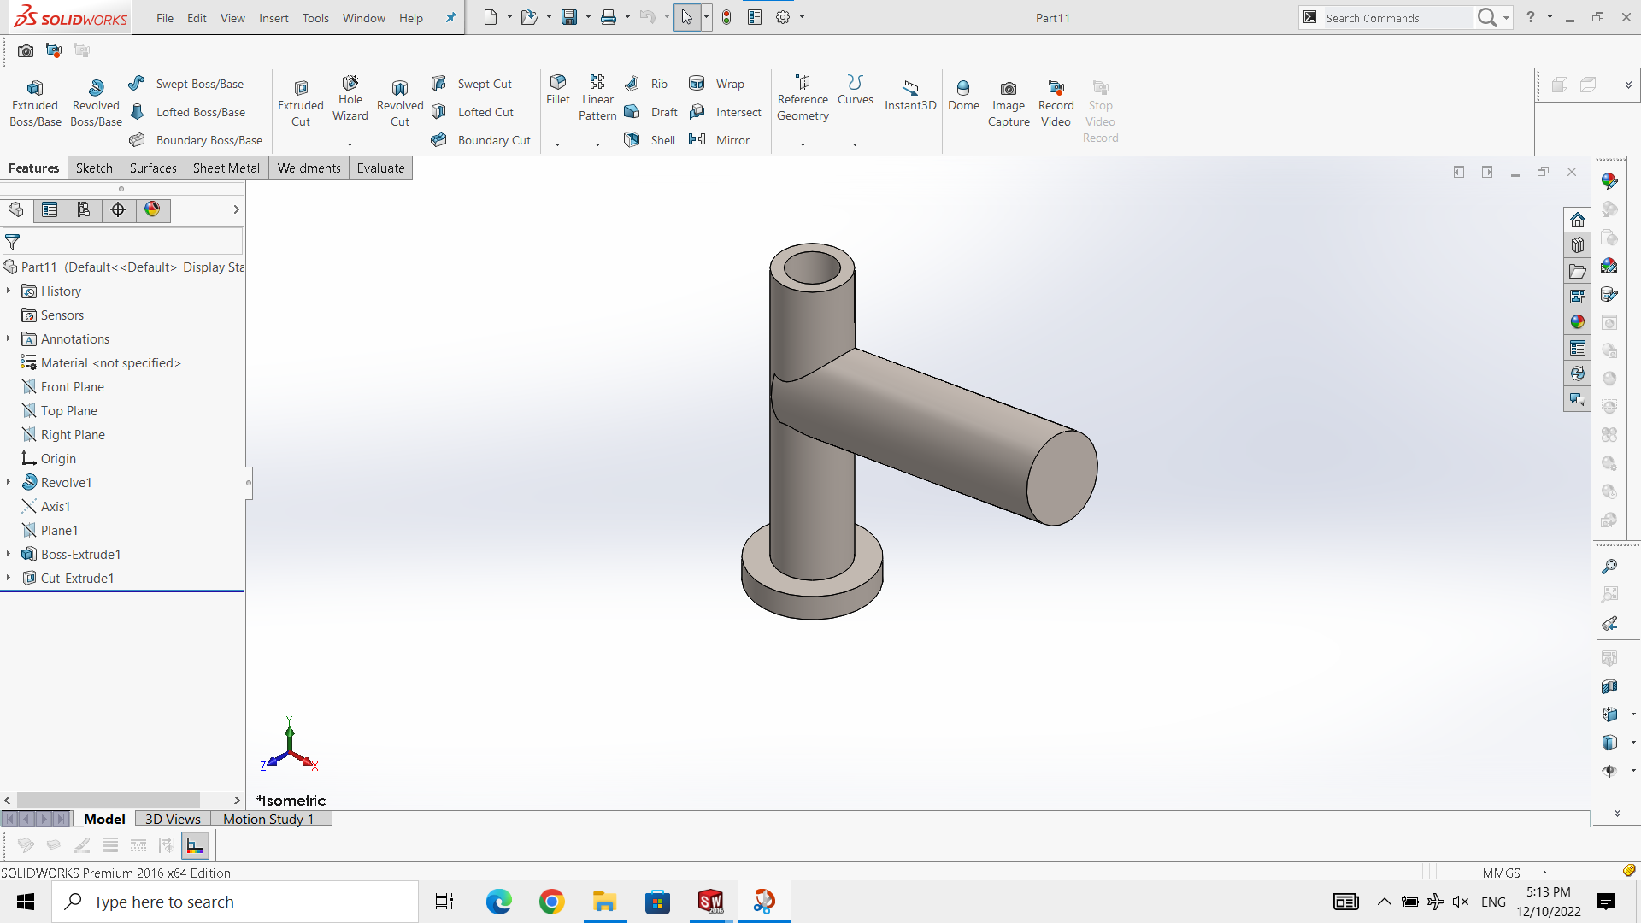Open the Reference Geometry tool
Viewport: 1641px width, 923px height.
point(803,98)
